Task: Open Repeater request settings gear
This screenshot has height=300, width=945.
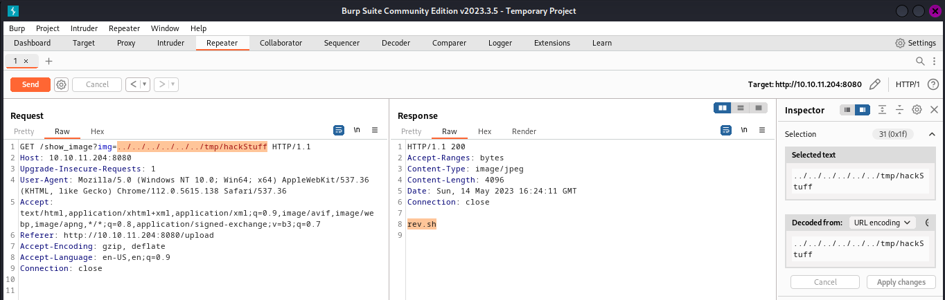Action: click(x=61, y=84)
